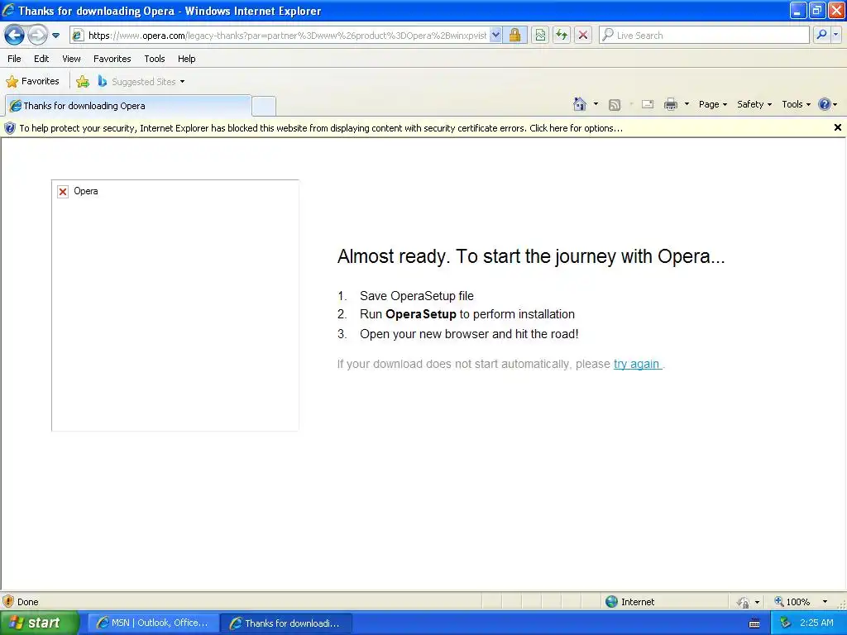This screenshot has width=847, height=635.
Task: Open the Safety command menu
Action: point(754,104)
